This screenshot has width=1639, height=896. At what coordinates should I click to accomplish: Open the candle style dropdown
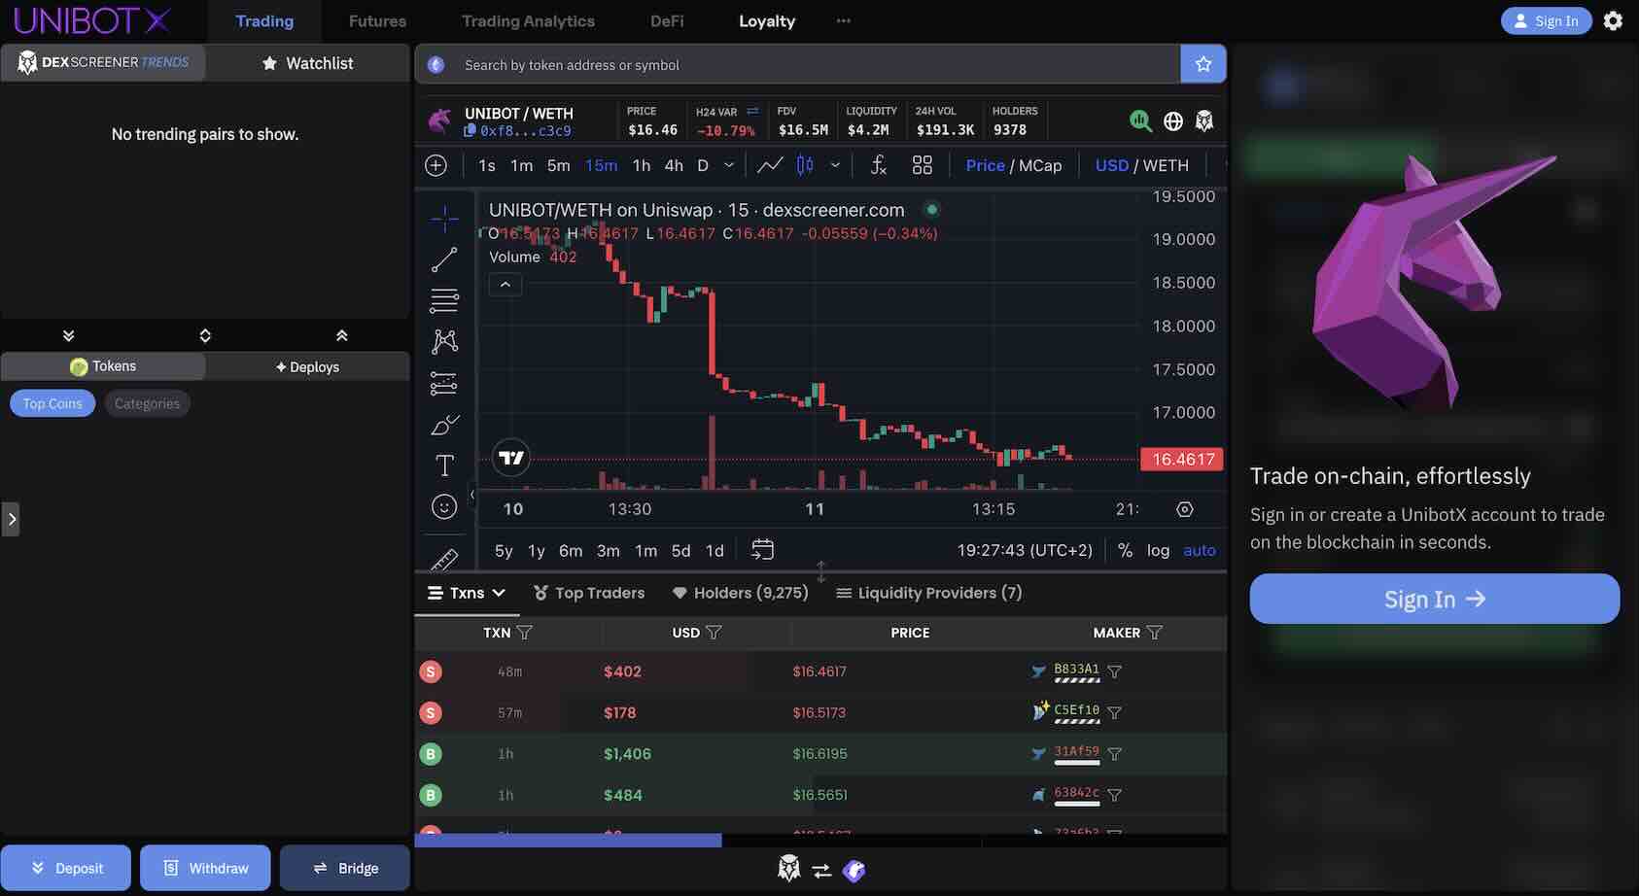[833, 165]
